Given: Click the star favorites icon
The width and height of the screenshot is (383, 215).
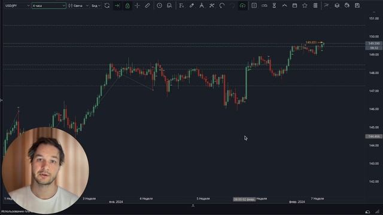Looking at the screenshot, I should click(x=305, y=5).
